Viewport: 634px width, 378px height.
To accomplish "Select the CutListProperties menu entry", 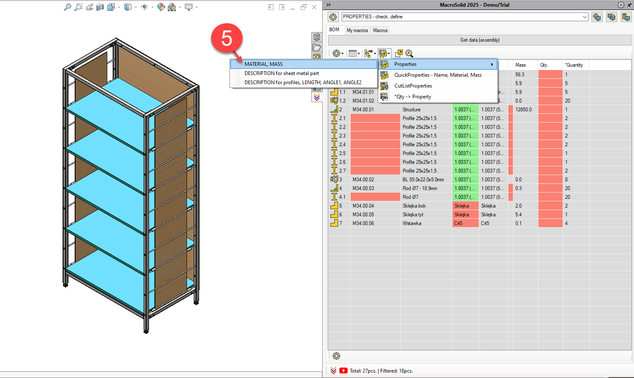I will pos(438,86).
